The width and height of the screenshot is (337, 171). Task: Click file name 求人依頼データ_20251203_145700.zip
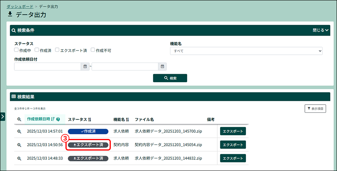tap(168, 131)
